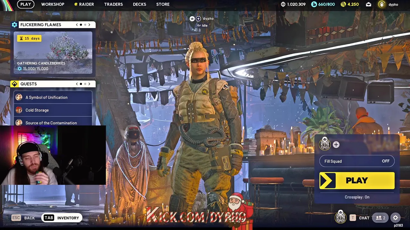
Task: Open the DECKS tab
Action: [139, 4]
